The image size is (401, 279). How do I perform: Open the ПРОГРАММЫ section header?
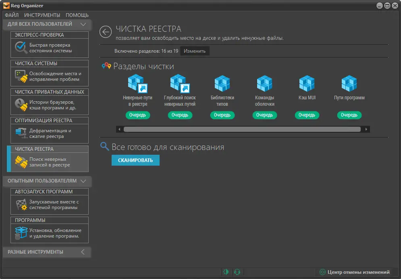pyautogui.click(x=49, y=220)
